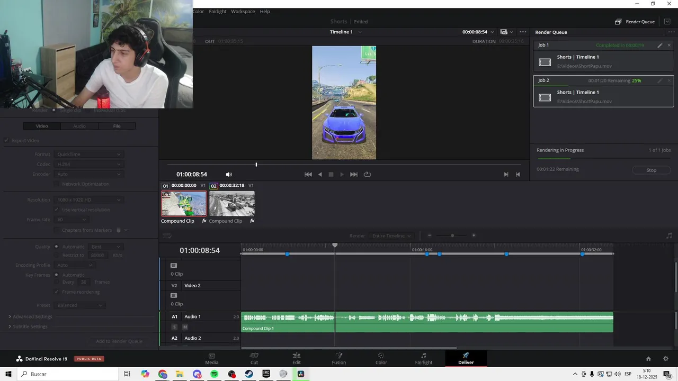Select the Deliver page
Screen dimensions: 678x381
pyautogui.click(x=466, y=358)
